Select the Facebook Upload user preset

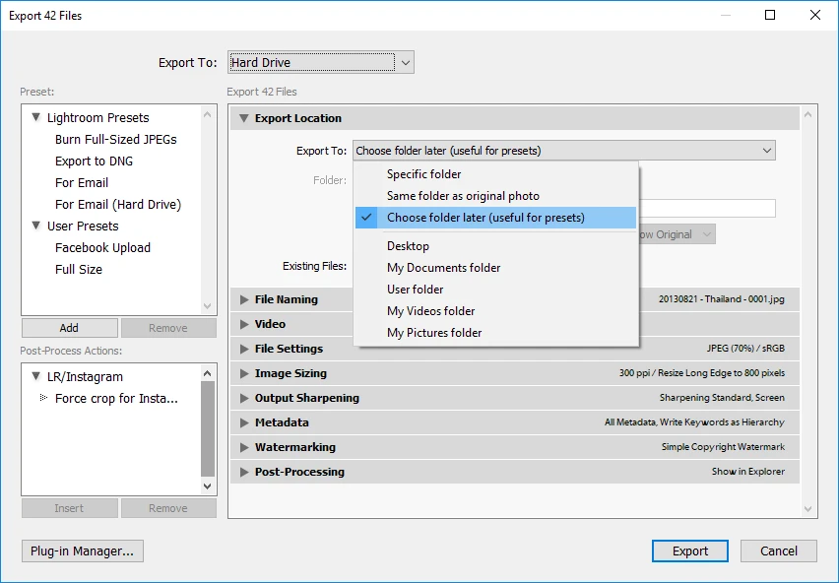click(102, 247)
